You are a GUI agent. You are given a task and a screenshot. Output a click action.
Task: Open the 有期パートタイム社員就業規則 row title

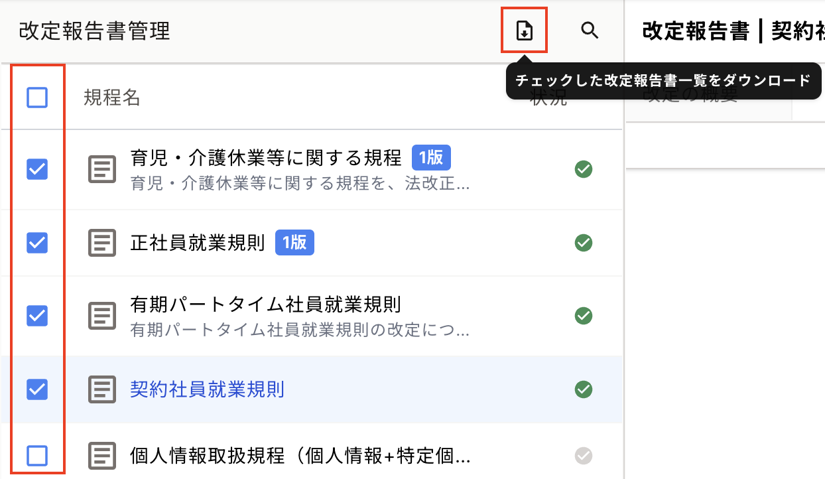265,305
